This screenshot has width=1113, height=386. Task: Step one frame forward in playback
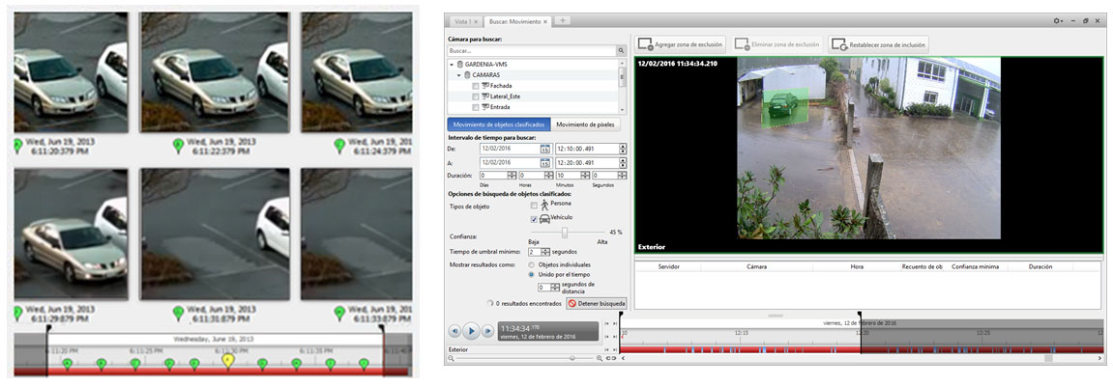488,331
